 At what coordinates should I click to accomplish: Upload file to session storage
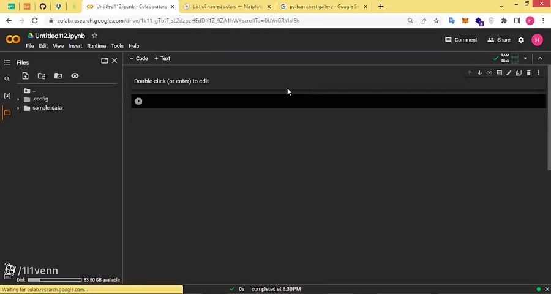click(25, 76)
